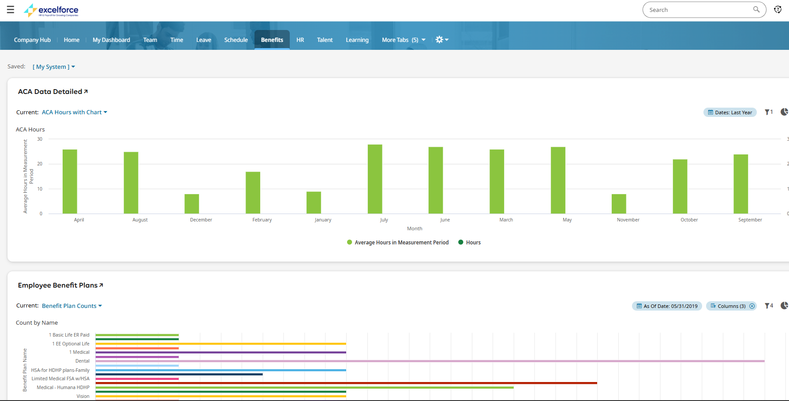This screenshot has width=789, height=401.
Task: Remove the Columns (3) chip
Action: tap(752, 306)
